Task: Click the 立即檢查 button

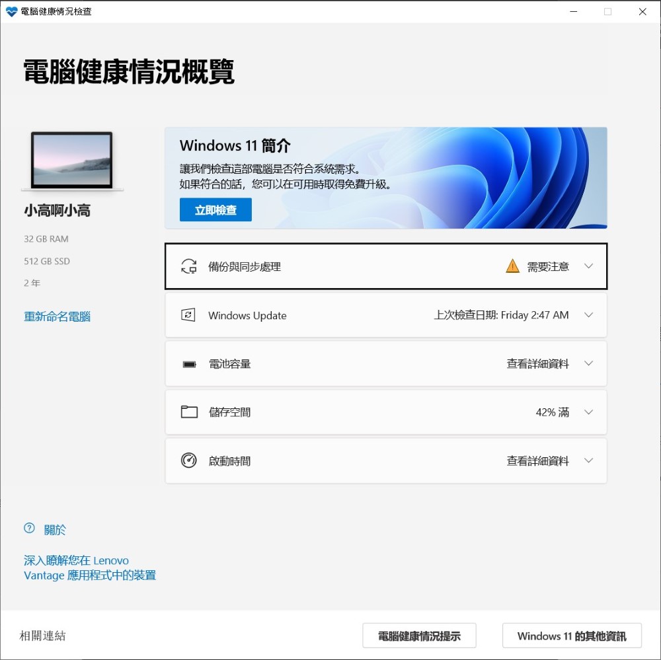Action: (x=215, y=209)
